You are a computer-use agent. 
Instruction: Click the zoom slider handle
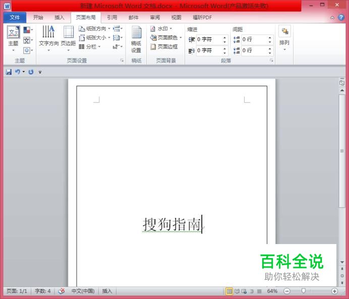pos(304,291)
